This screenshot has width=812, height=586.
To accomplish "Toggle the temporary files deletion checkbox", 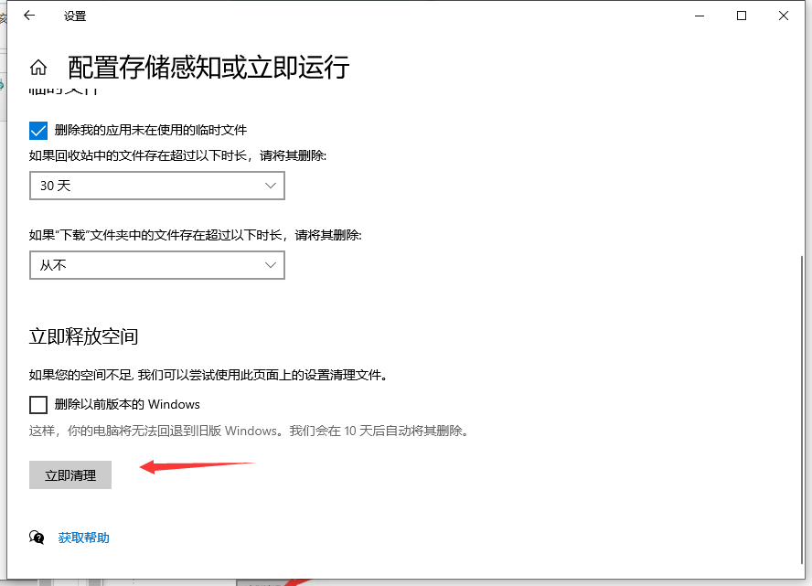I will (37, 130).
